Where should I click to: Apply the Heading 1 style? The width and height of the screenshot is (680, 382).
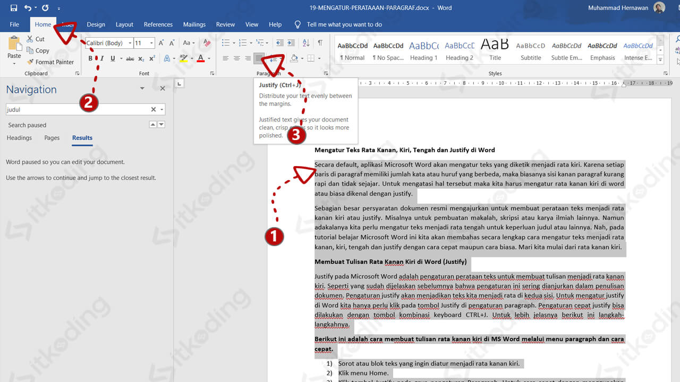tap(423, 51)
